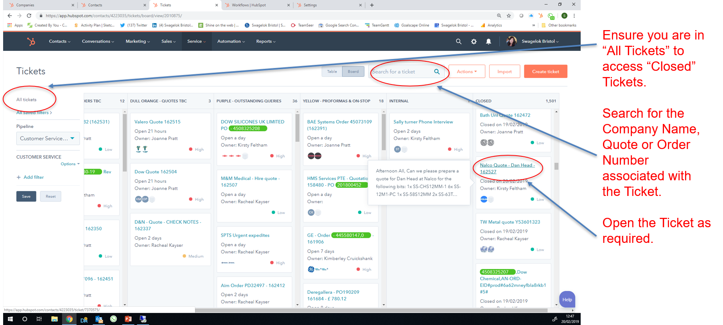Click the Chrome profile avatar S

[564, 16]
